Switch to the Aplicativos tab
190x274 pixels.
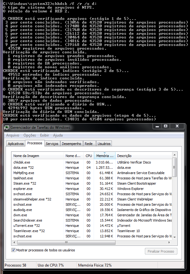point(16,144)
